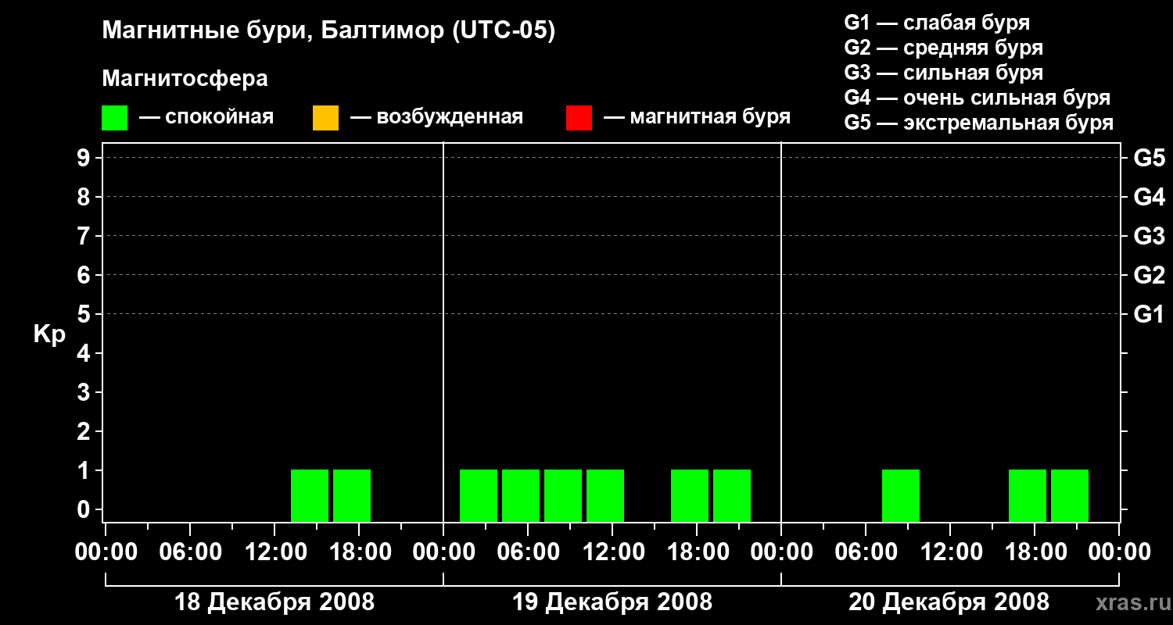Click 'G1 — слабая буря' legend line
Screen dimensions: 1173x625
(x=937, y=23)
